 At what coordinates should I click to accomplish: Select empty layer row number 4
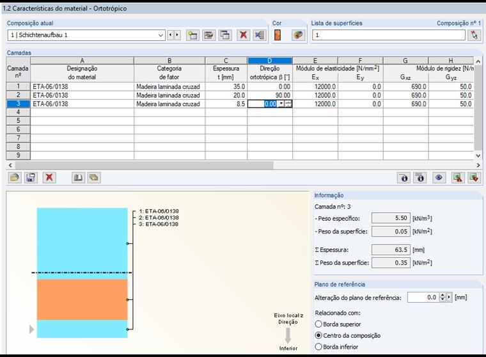pos(19,112)
